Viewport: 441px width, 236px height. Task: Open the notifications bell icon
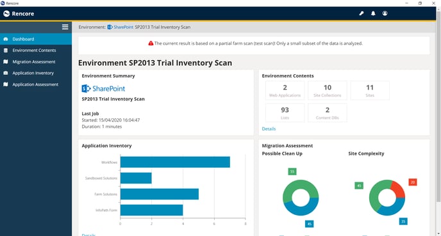373,13
